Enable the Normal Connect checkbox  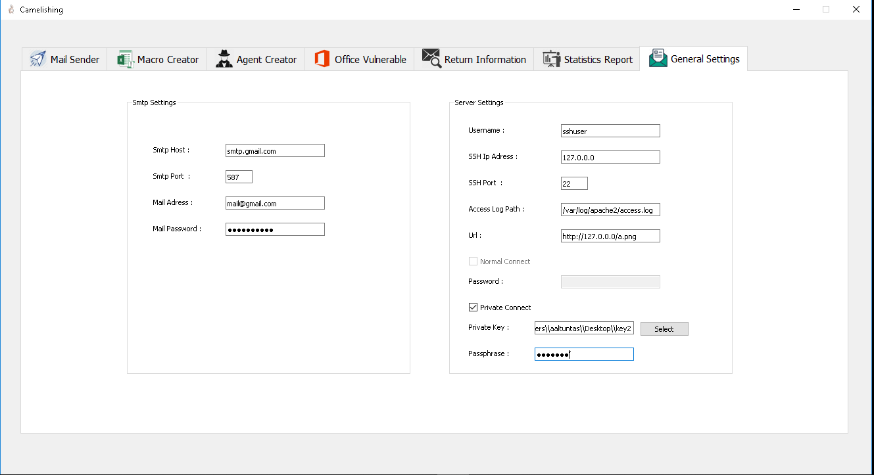[x=473, y=261]
